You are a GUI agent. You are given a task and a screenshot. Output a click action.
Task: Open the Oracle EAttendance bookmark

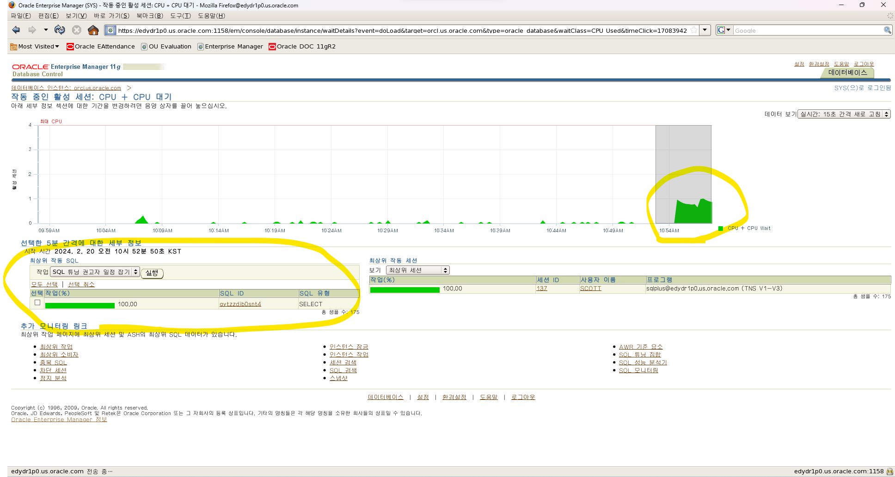click(x=101, y=47)
